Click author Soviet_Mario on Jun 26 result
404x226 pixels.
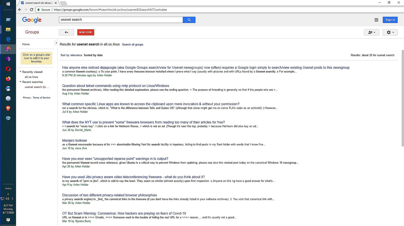83,130
